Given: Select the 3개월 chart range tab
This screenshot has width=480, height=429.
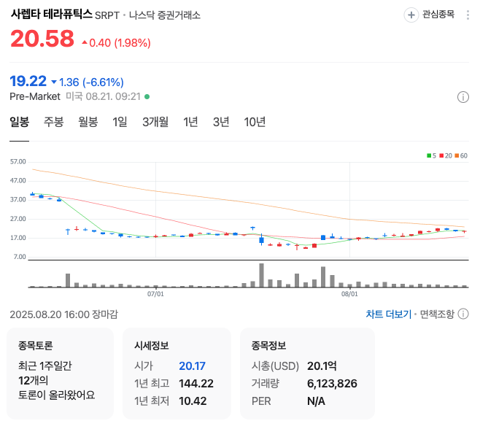Looking at the screenshot, I should 155,122.
